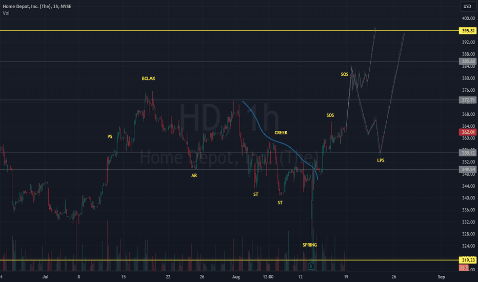The width and height of the screenshot is (478, 282).
Task: Click the 349.54 gray price label
Action: coord(468,170)
